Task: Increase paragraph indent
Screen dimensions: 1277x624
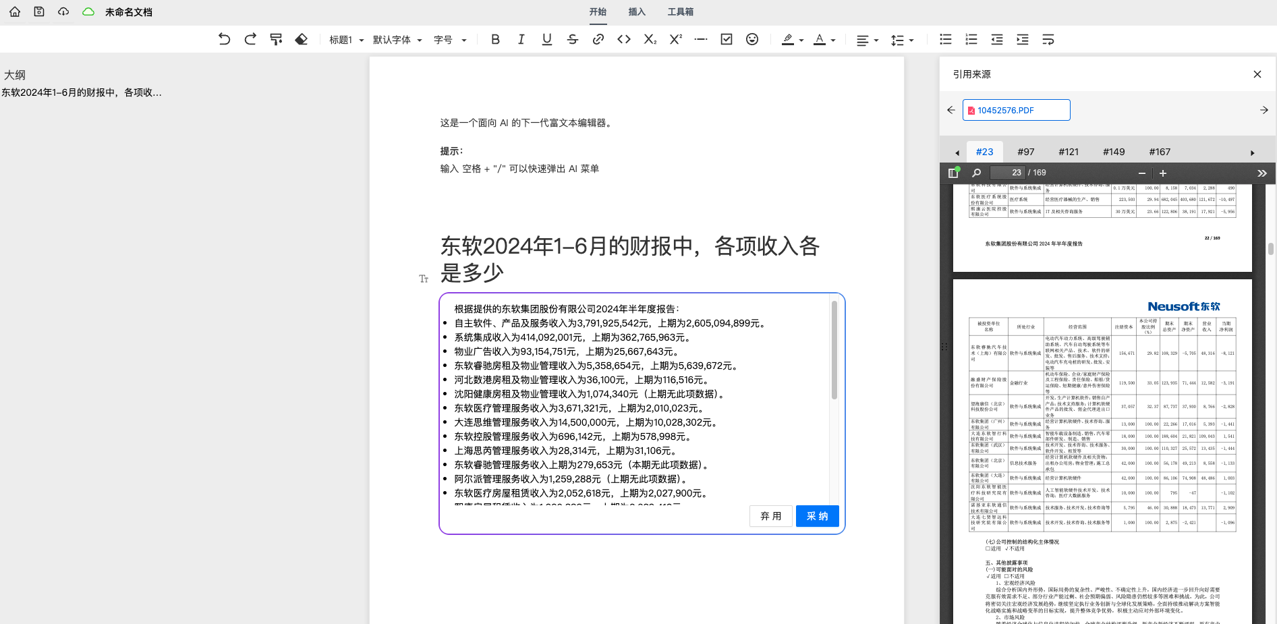Action: pos(1023,39)
